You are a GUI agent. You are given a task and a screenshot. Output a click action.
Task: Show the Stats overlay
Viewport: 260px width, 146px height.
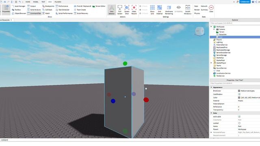click(x=196, y=6)
